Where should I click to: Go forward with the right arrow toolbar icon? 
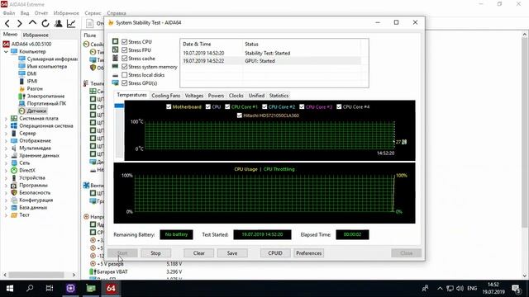click(20, 24)
